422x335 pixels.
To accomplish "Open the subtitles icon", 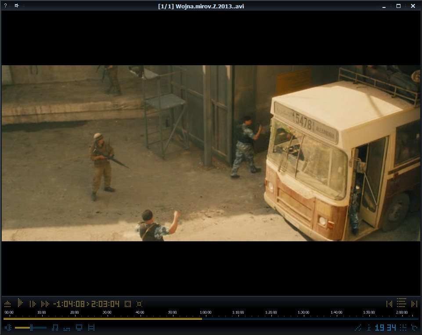I will click(67, 328).
